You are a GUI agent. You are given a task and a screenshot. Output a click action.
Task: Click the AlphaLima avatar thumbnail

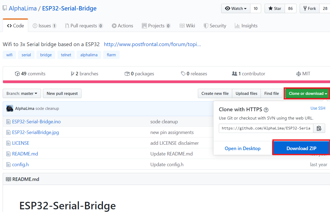coord(10,109)
